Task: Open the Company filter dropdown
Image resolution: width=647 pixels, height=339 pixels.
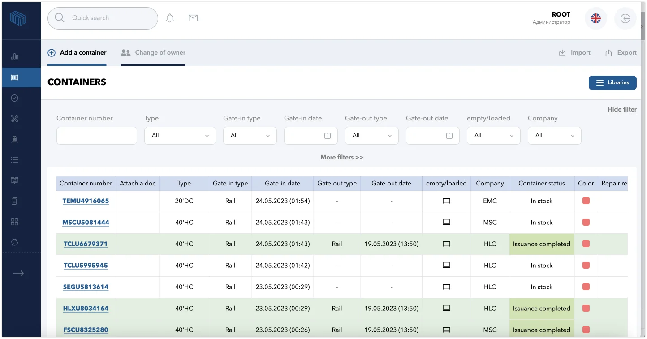Action: pyautogui.click(x=554, y=135)
